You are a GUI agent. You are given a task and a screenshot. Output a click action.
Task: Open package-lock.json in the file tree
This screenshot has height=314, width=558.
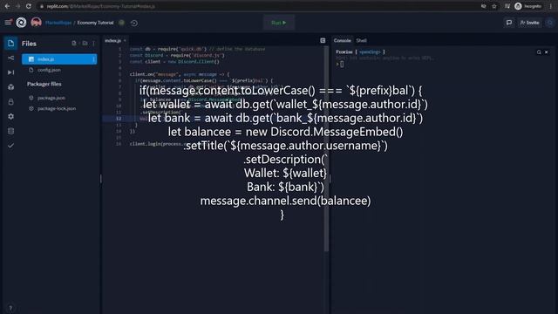57,108
